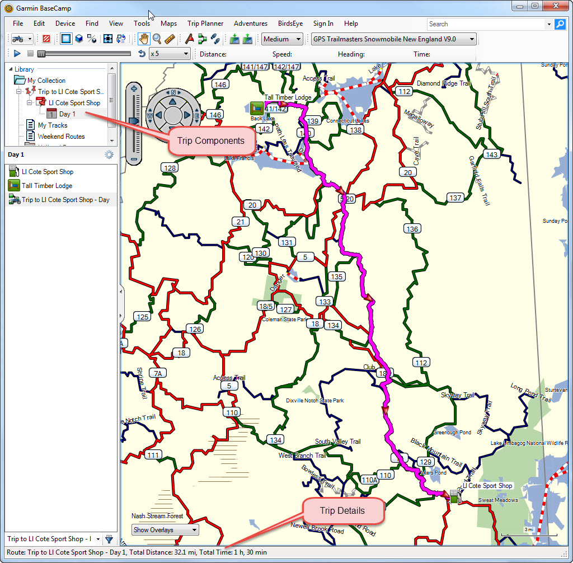Select the Zoom magnifier tool
This screenshot has height=563, width=573.
click(x=157, y=39)
